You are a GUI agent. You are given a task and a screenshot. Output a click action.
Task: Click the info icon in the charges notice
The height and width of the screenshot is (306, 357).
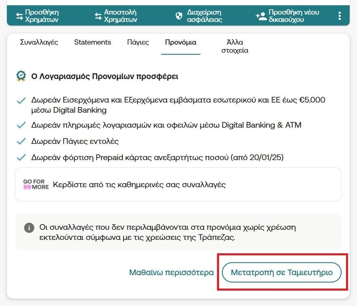click(x=29, y=227)
